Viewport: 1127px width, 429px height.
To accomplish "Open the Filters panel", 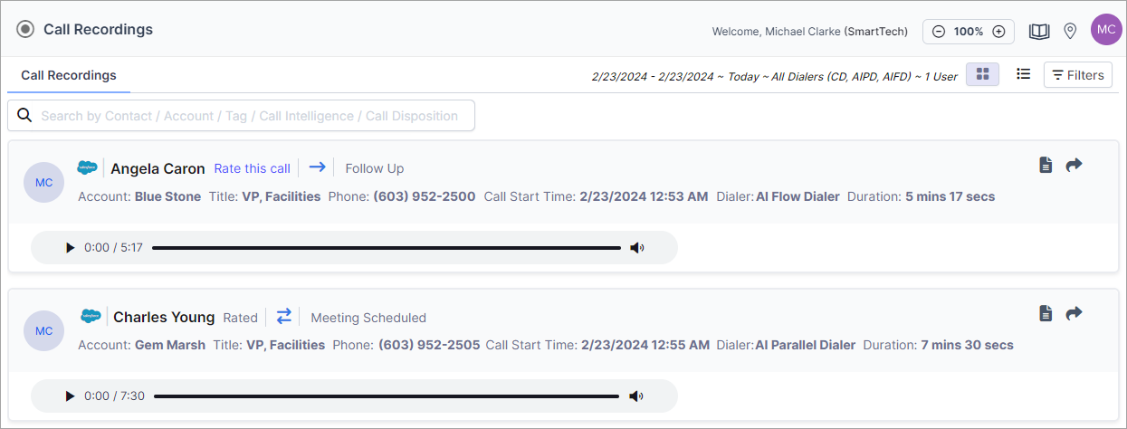I will pyautogui.click(x=1078, y=75).
